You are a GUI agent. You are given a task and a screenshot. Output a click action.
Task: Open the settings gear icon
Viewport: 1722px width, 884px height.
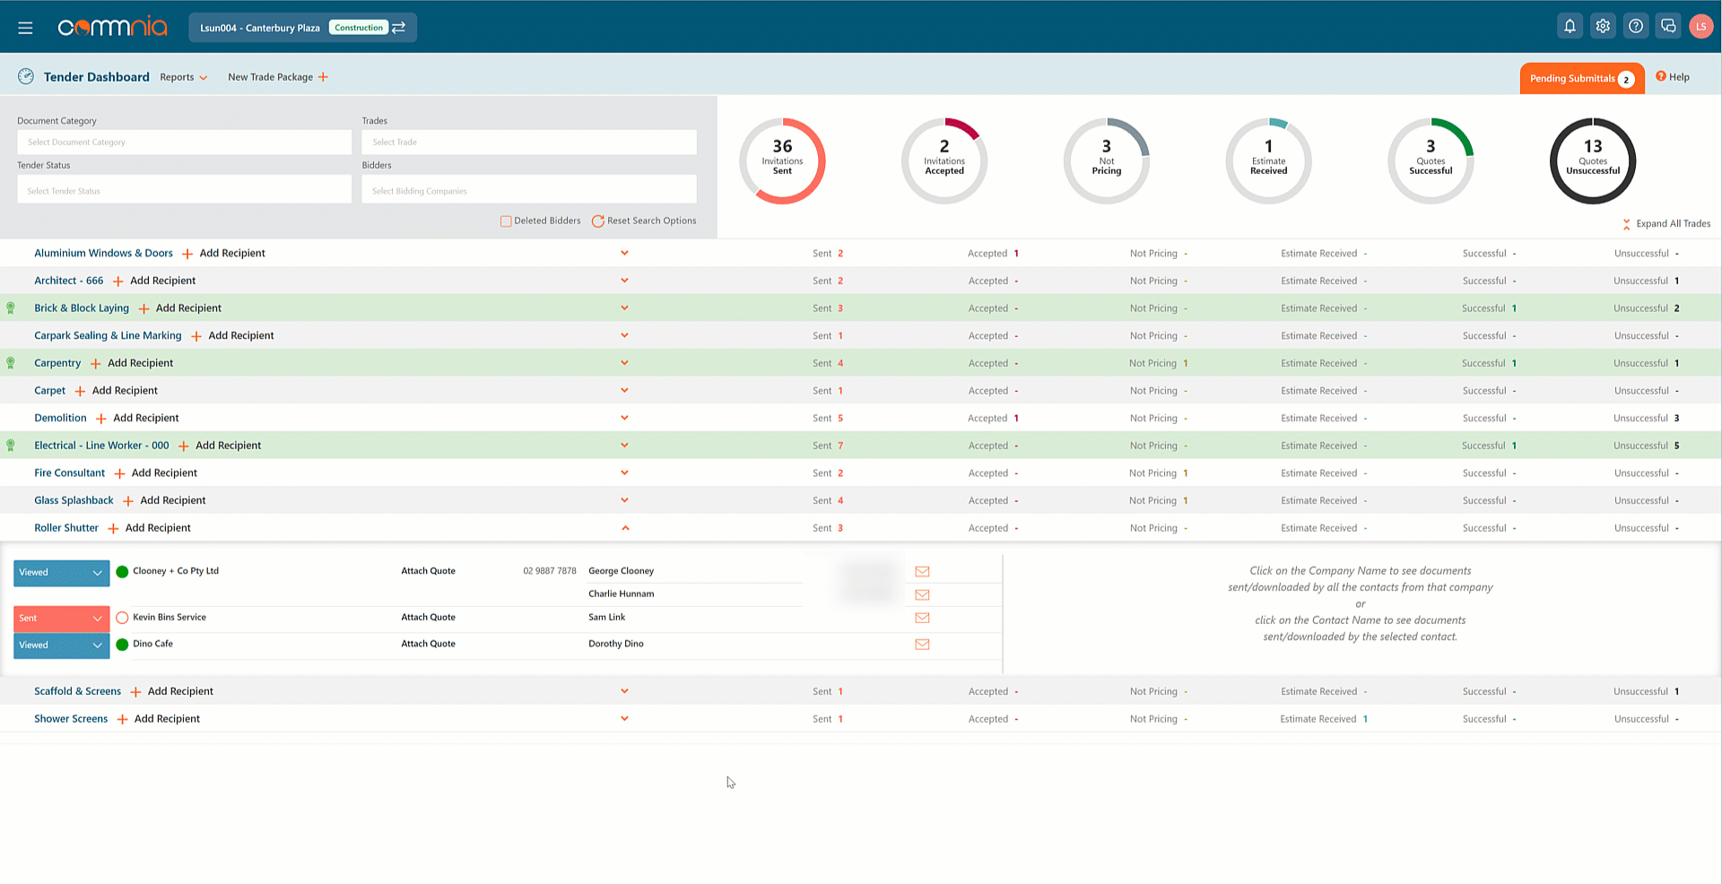pos(1603,25)
